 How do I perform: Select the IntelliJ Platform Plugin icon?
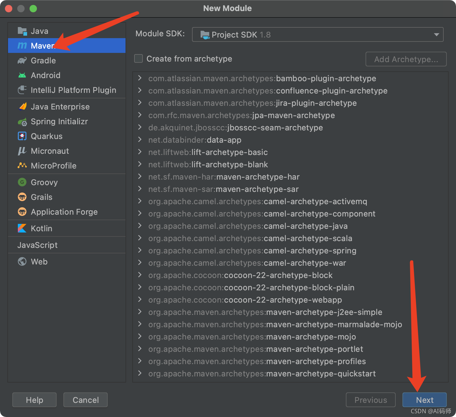[22, 90]
